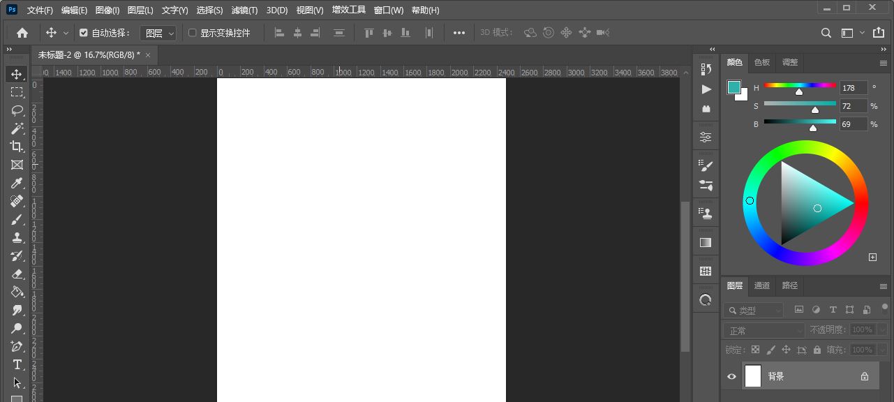This screenshot has width=894, height=402.
Task: Select the Pen tool
Action: tap(17, 346)
